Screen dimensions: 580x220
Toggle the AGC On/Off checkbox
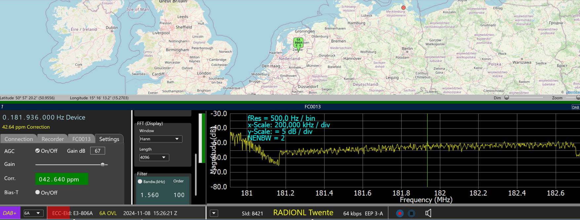(38, 151)
